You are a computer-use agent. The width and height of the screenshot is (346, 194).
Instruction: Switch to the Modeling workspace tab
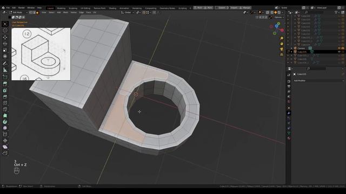click(61, 8)
